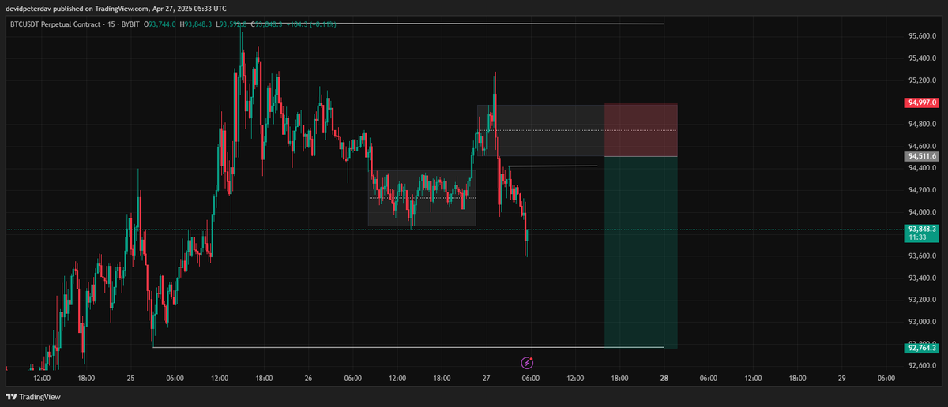Click the 95,400.0 price scale label
Image resolution: width=948 pixels, height=407 pixels.
point(923,58)
